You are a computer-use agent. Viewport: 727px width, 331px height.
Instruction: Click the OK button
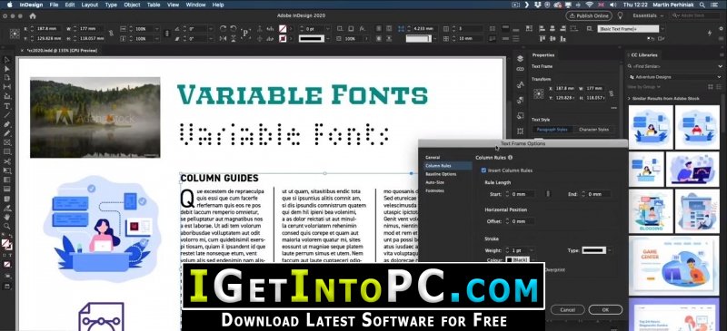point(605,310)
